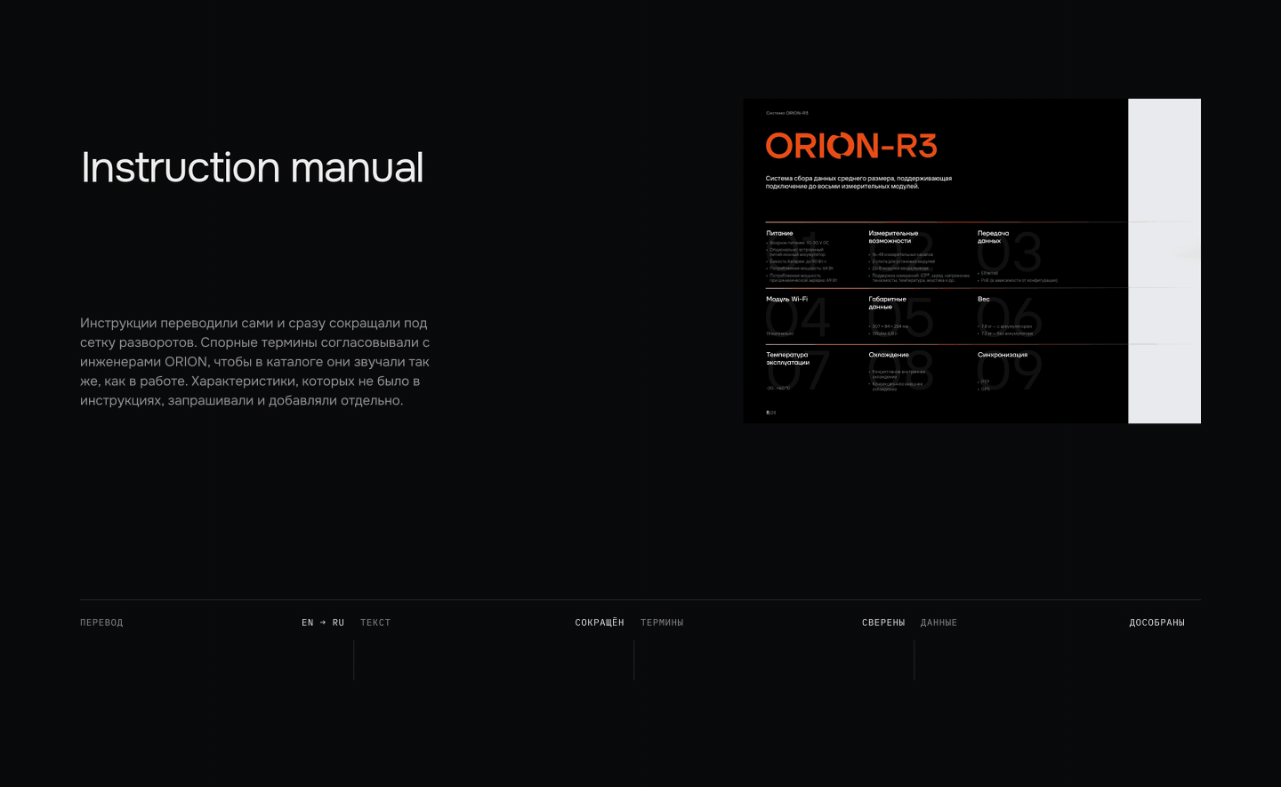The width and height of the screenshot is (1281, 787).
Task: Click the 'Температура эксплуатации' section title
Action: (787, 358)
